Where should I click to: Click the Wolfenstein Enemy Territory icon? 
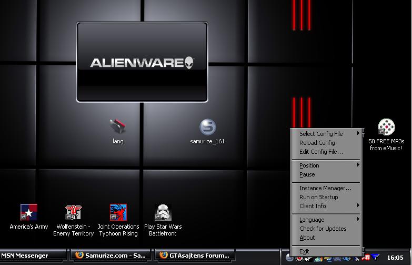(x=73, y=213)
